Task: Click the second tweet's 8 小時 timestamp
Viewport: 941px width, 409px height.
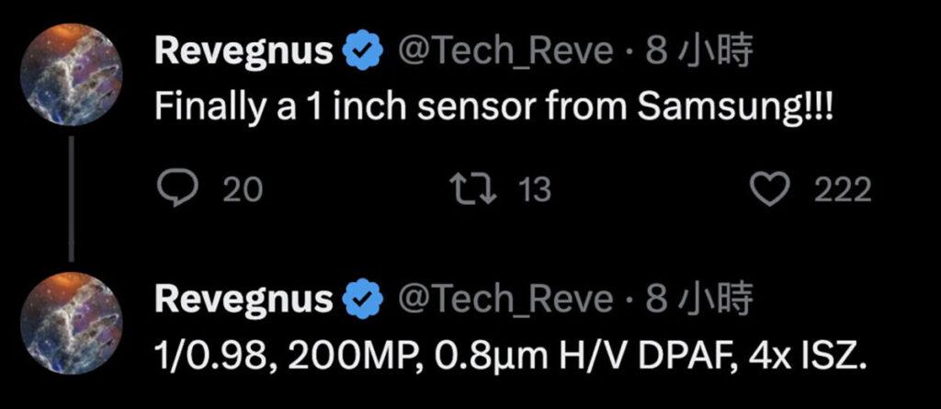Action: (x=699, y=299)
